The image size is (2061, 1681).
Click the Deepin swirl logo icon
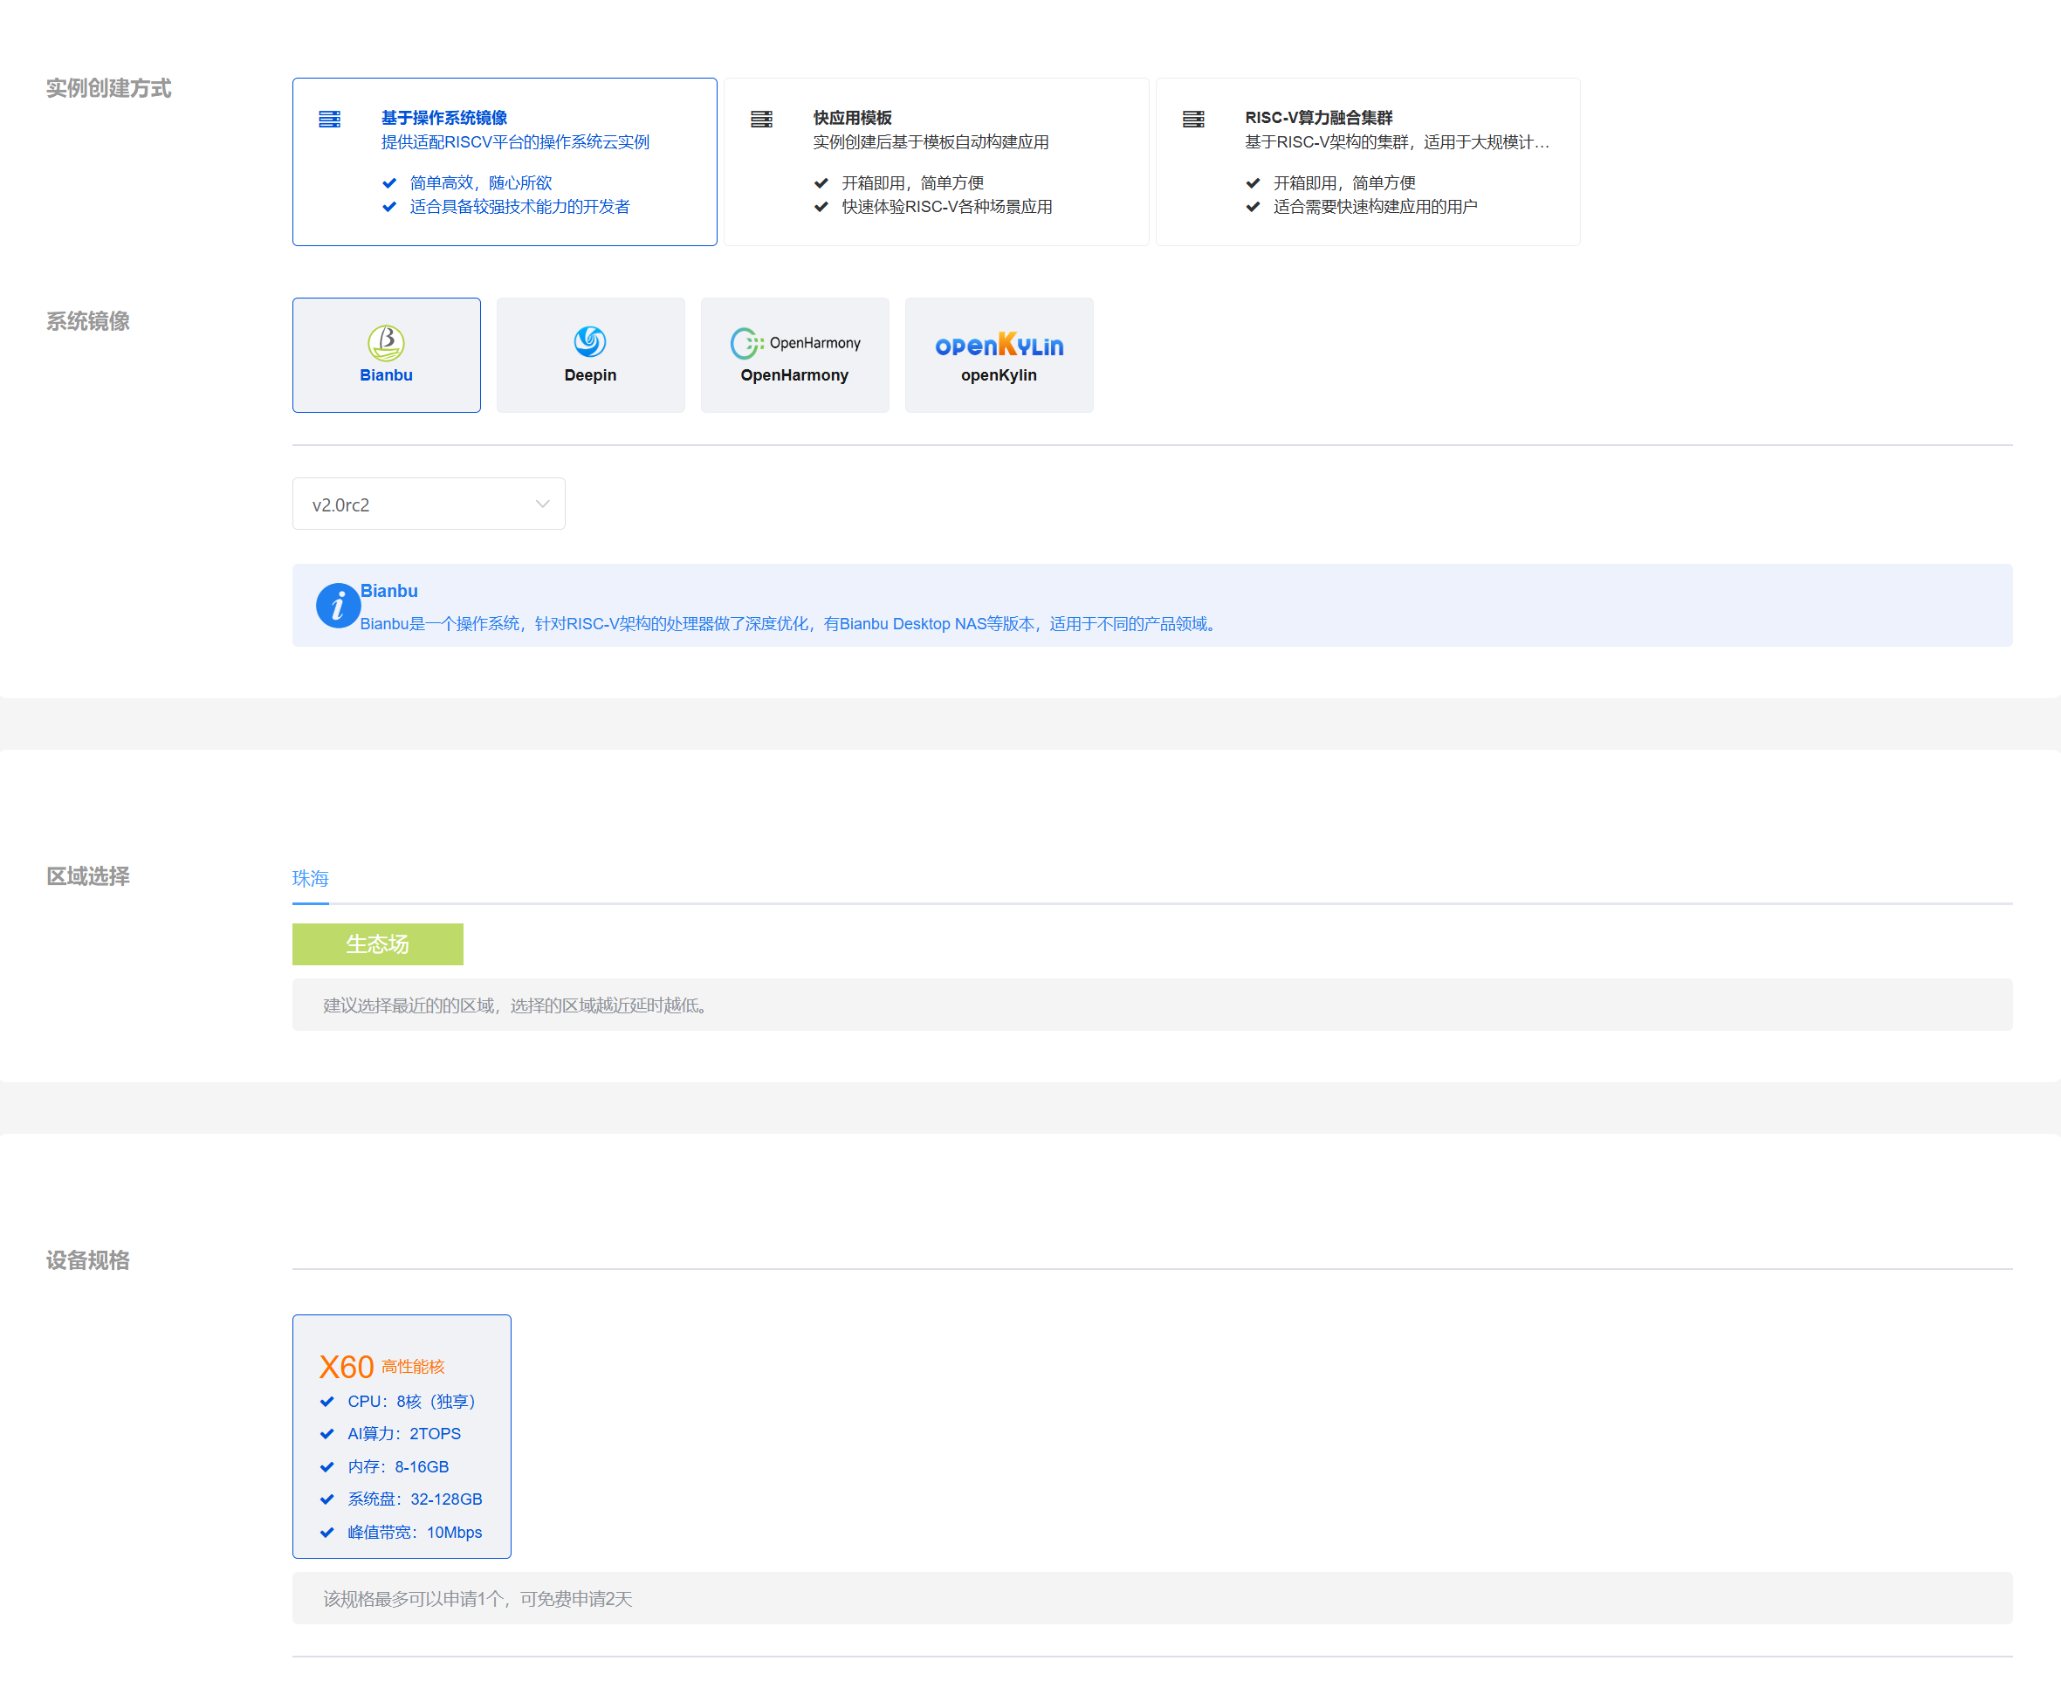click(x=590, y=341)
